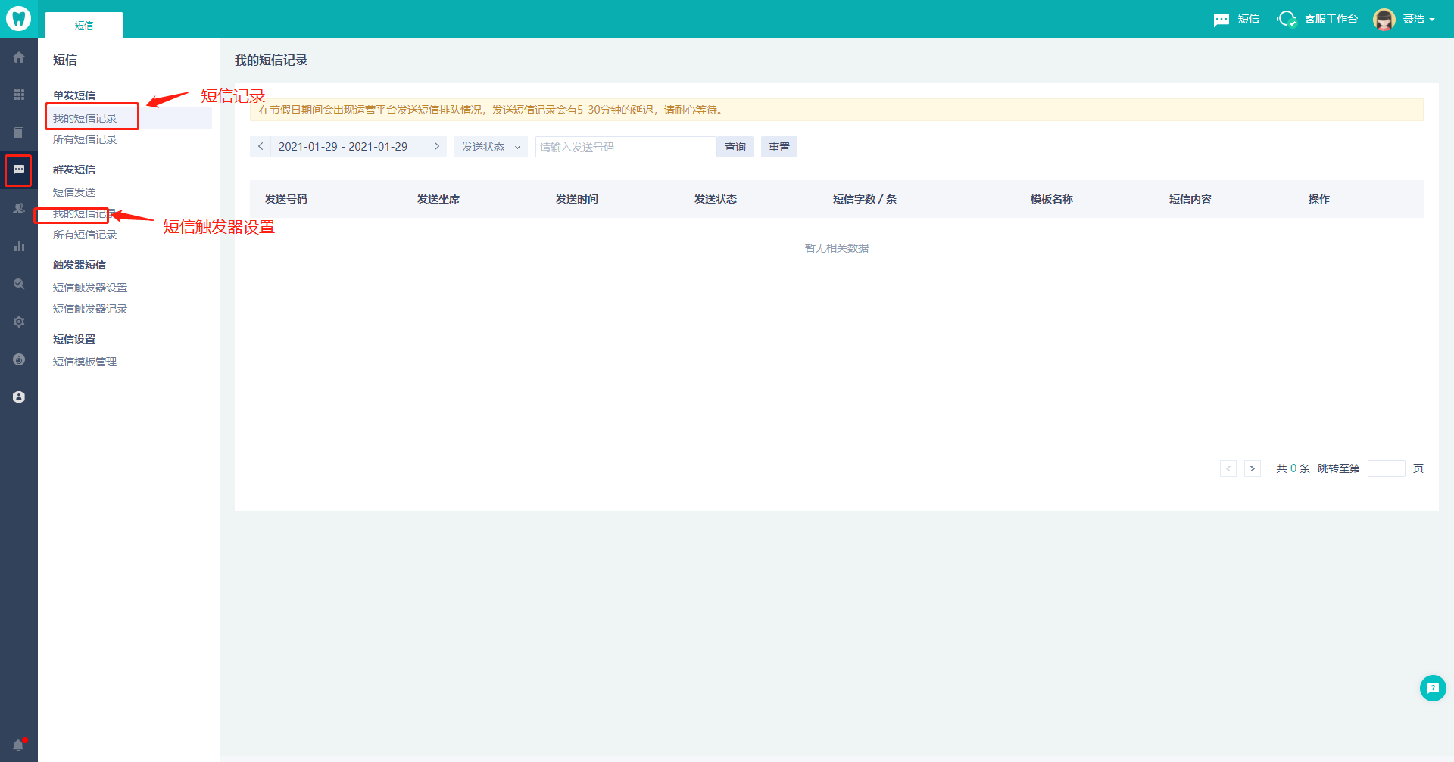Open 所有短信记录 under 群发短信

(x=85, y=235)
